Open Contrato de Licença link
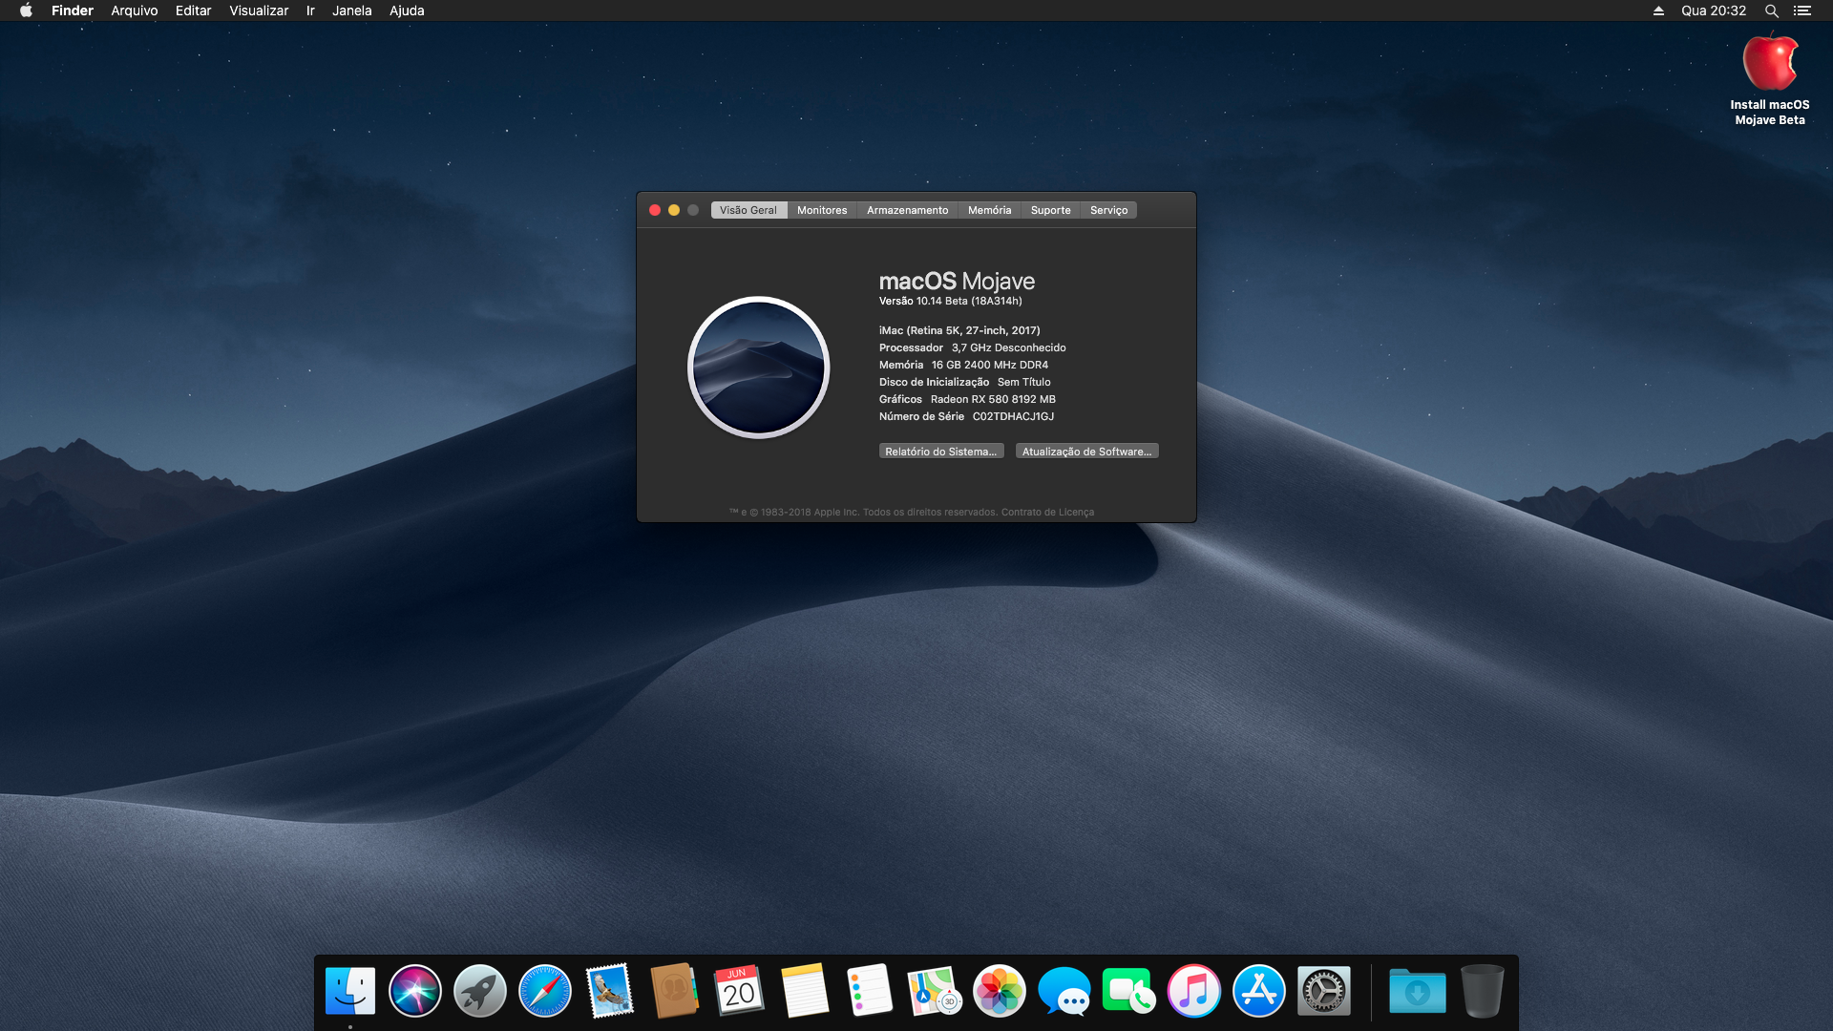Viewport: 1833px width, 1031px height. (x=1047, y=513)
